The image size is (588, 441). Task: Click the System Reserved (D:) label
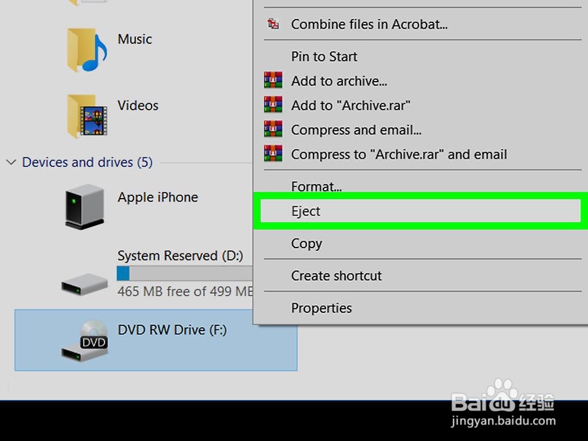point(180,255)
